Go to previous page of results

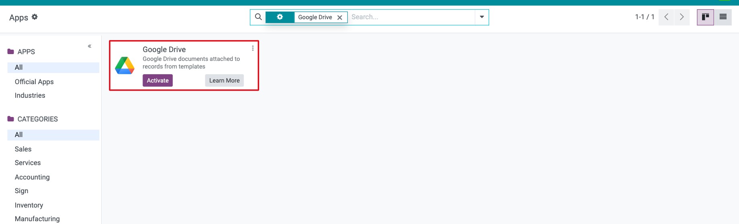tap(666, 17)
